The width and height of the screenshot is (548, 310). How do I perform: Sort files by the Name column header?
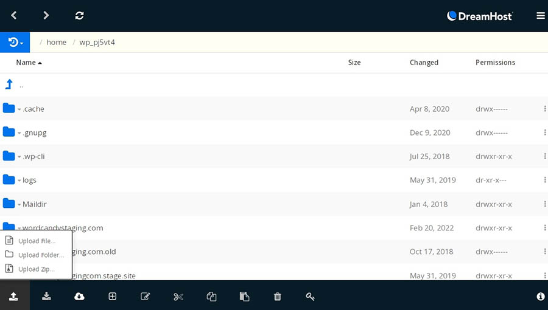pos(26,63)
